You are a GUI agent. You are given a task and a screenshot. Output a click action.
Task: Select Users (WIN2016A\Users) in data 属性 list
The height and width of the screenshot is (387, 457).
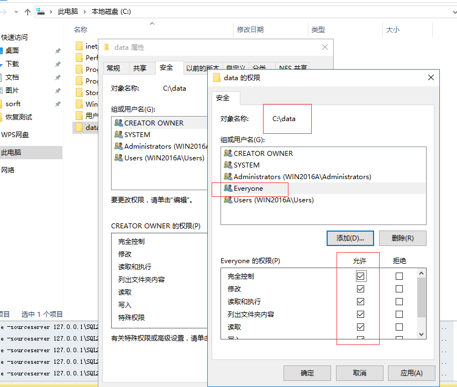(x=159, y=158)
